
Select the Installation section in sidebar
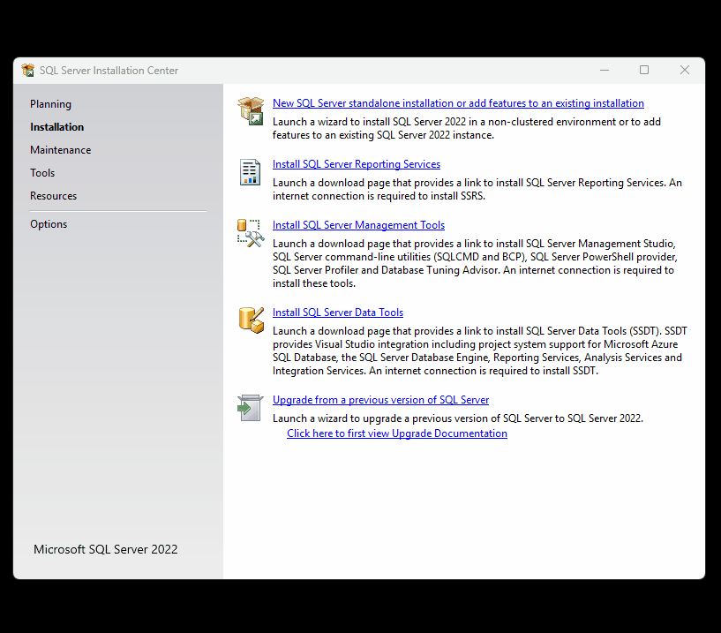click(56, 127)
